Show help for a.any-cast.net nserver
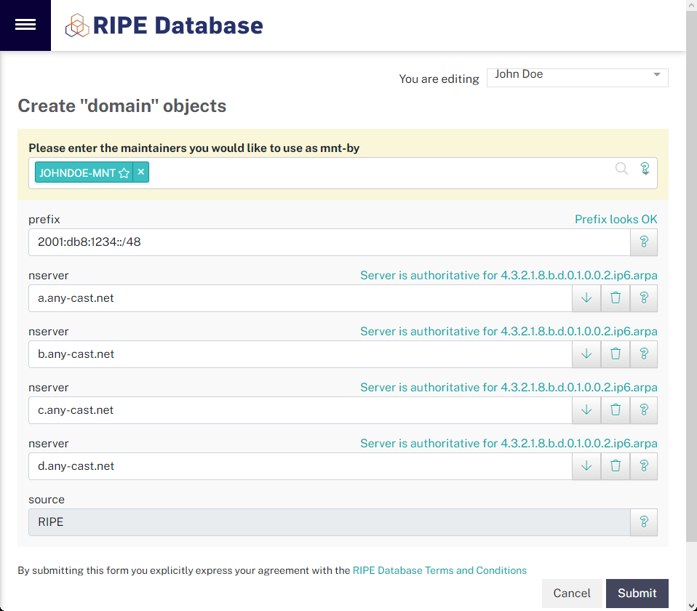Screen dimensions: 697x611 pyautogui.click(x=644, y=298)
